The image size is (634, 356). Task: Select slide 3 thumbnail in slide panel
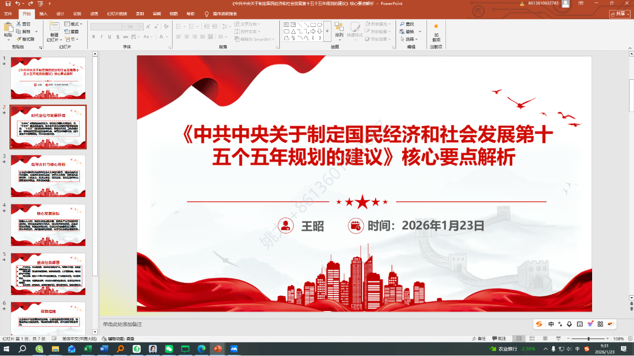coord(48,176)
